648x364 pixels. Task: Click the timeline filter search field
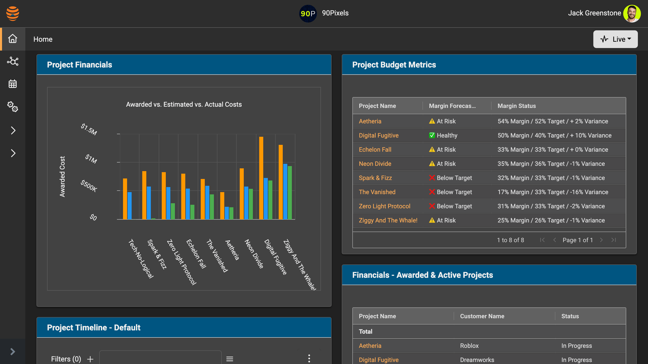point(160,357)
